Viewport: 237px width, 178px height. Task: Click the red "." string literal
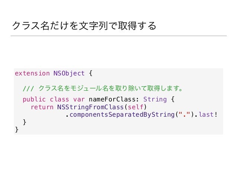coord(184,114)
